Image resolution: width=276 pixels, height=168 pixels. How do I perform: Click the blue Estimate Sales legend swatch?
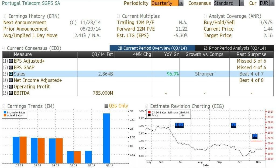5,112
